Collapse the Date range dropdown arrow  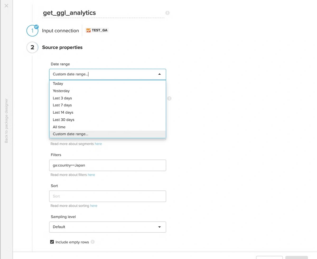pyautogui.click(x=159, y=74)
